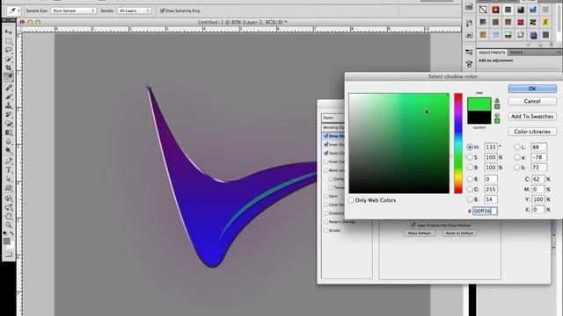563x316 pixels.
Task: Click Reset to Default button
Action: point(459,233)
